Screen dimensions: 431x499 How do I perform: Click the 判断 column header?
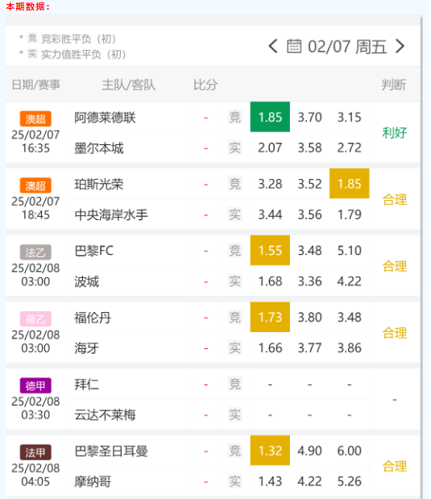point(394,85)
